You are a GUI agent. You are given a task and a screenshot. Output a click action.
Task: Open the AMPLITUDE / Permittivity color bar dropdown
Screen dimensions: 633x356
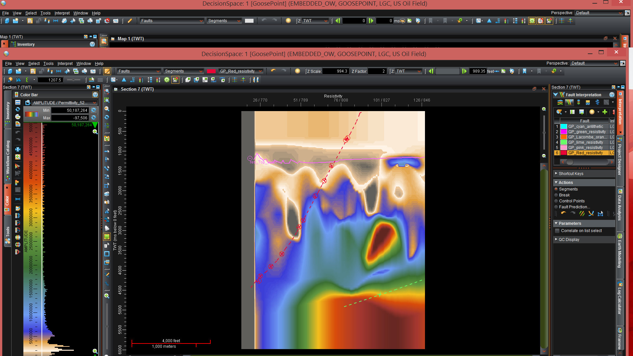[x=64, y=103]
